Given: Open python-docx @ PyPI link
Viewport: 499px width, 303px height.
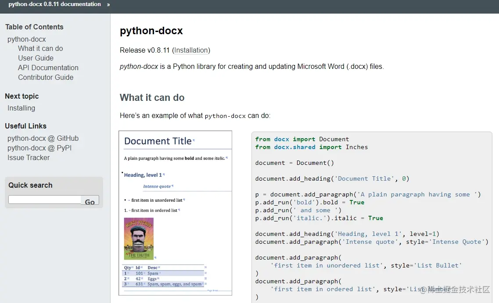Looking at the screenshot, I should click(x=39, y=148).
